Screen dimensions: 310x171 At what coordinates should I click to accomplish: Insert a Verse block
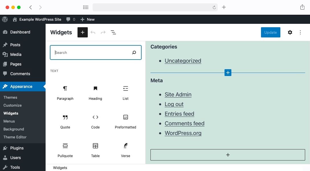(x=125, y=150)
